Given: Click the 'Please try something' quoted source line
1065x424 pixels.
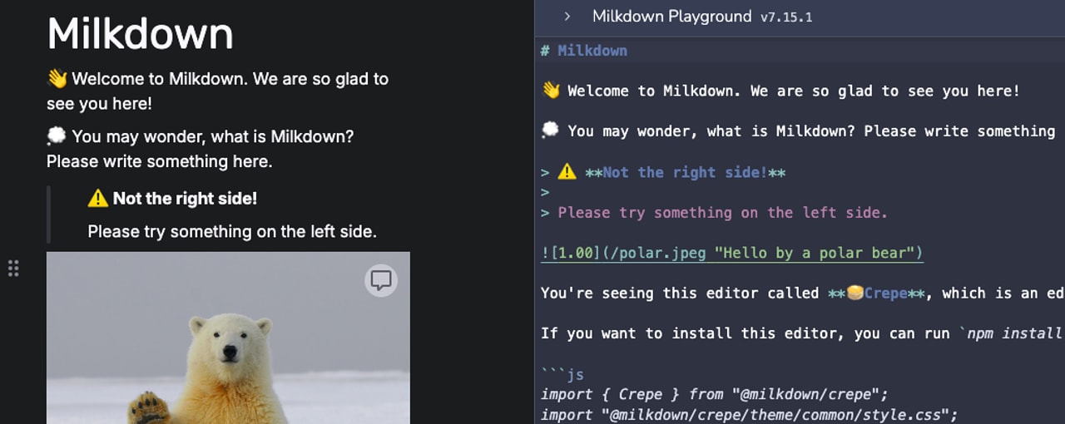Looking at the screenshot, I should (714, 213).
